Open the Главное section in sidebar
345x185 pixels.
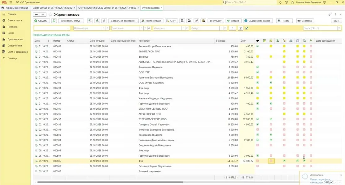click(12, 14)
